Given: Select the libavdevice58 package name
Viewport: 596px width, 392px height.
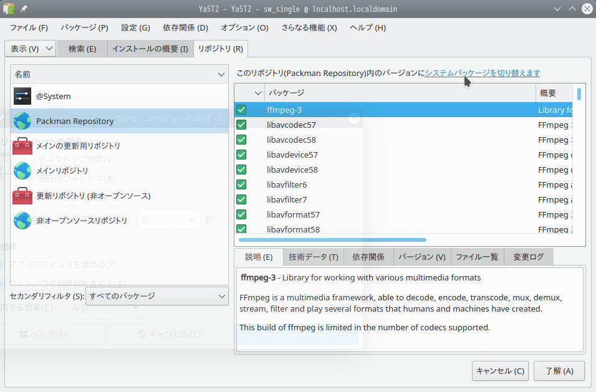Looking at the screenshot, I should (x=292, y=170).
